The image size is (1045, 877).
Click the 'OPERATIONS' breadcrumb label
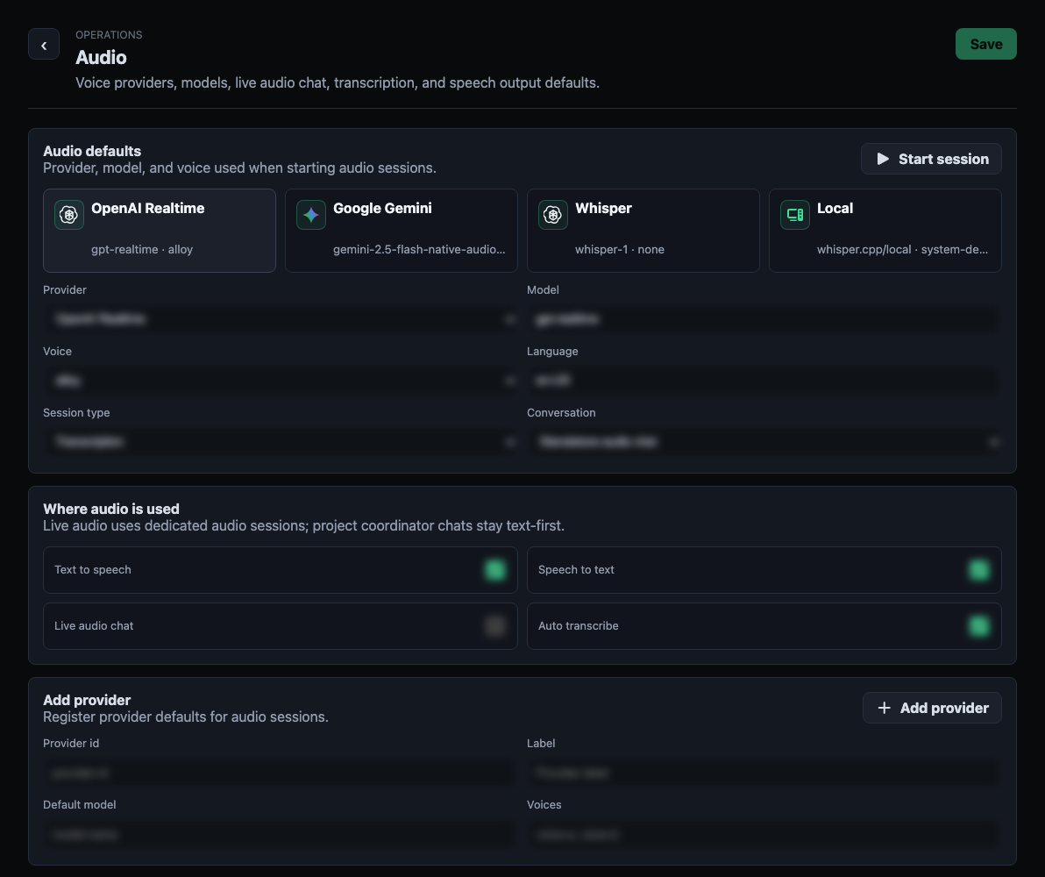[109, 35]
